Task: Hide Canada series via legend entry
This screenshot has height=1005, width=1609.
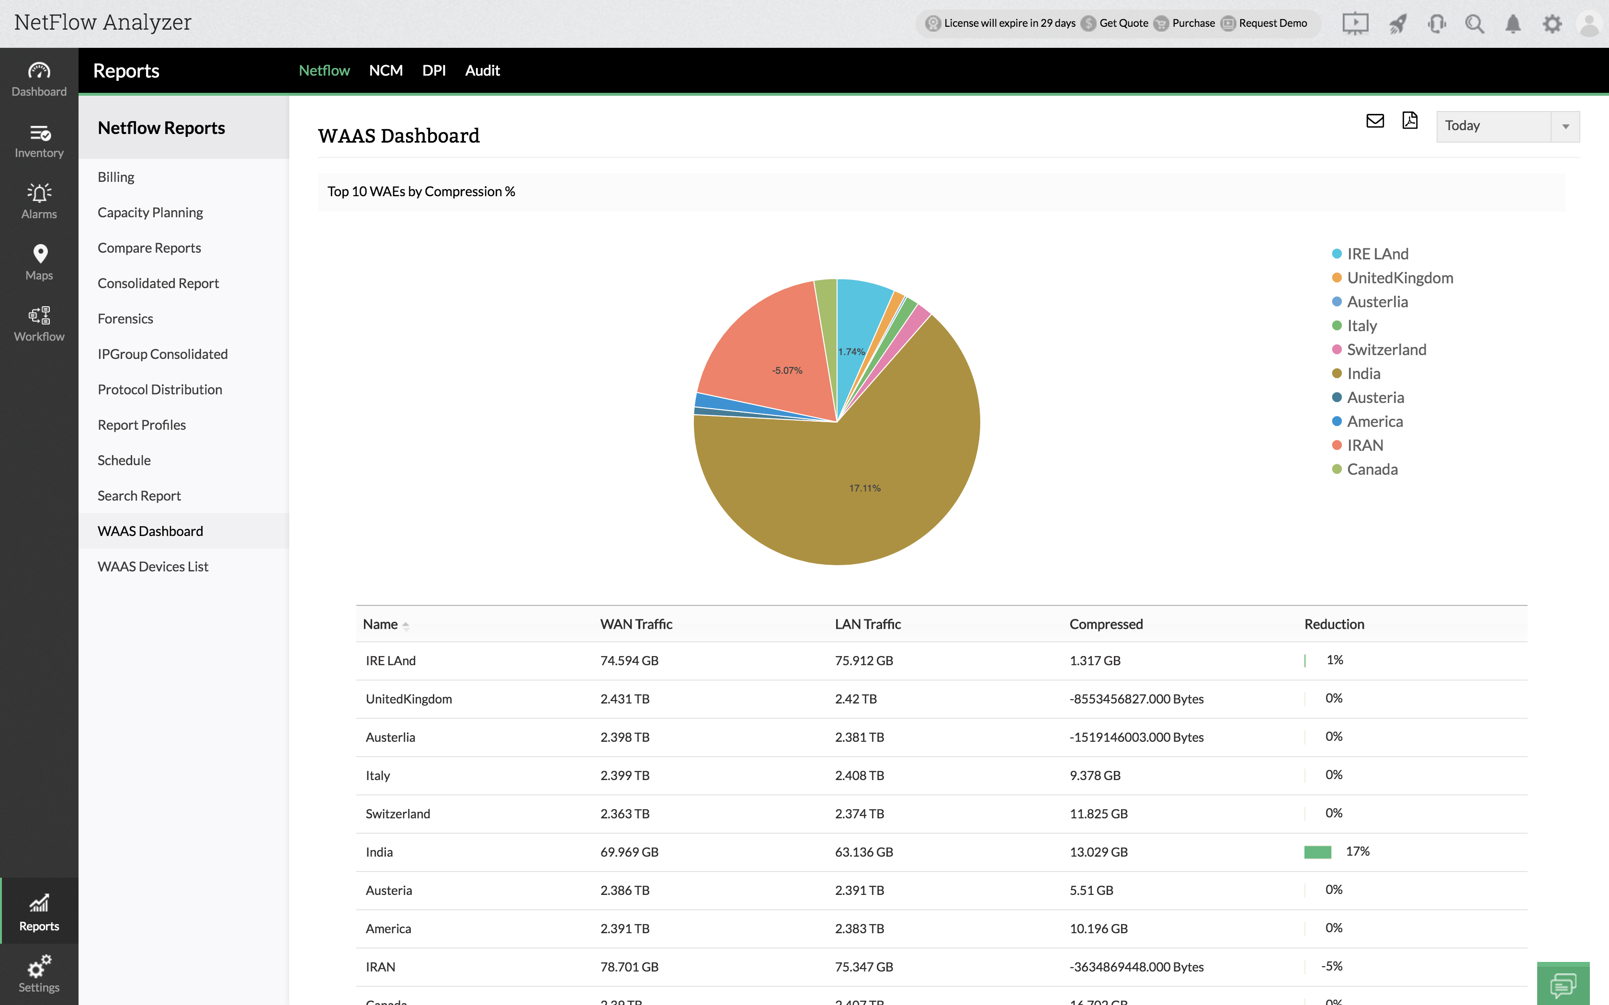Action: (1371, 469)
